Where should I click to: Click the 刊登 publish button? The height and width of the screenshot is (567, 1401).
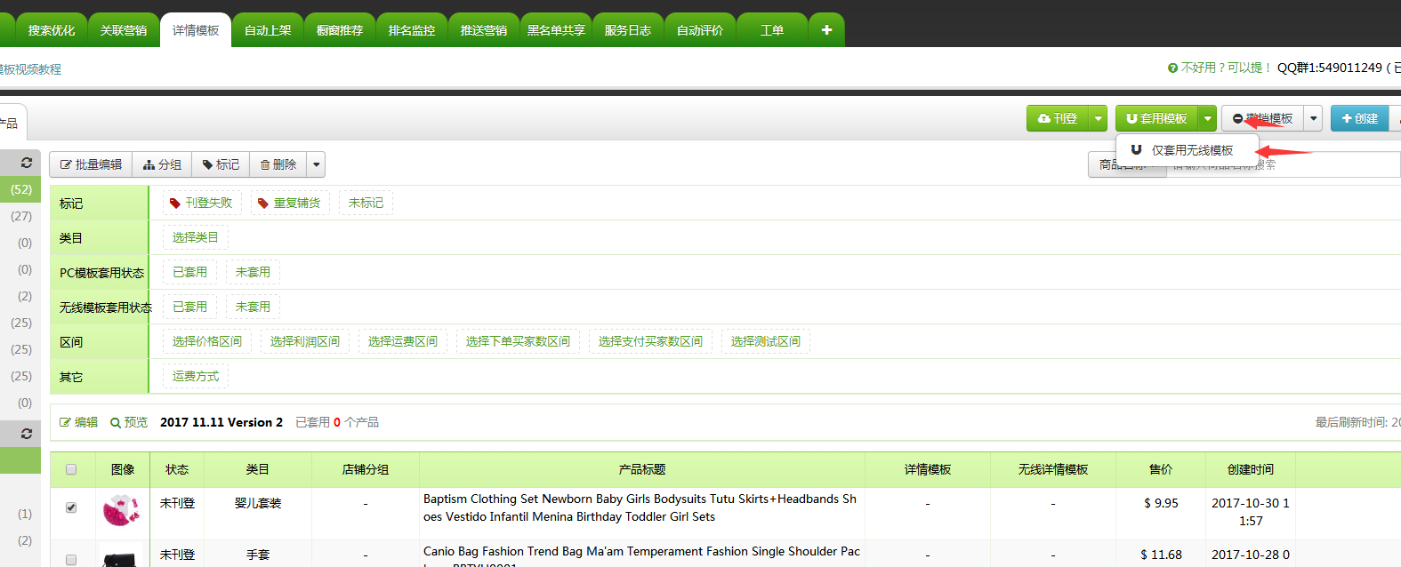pos(1058,118)
